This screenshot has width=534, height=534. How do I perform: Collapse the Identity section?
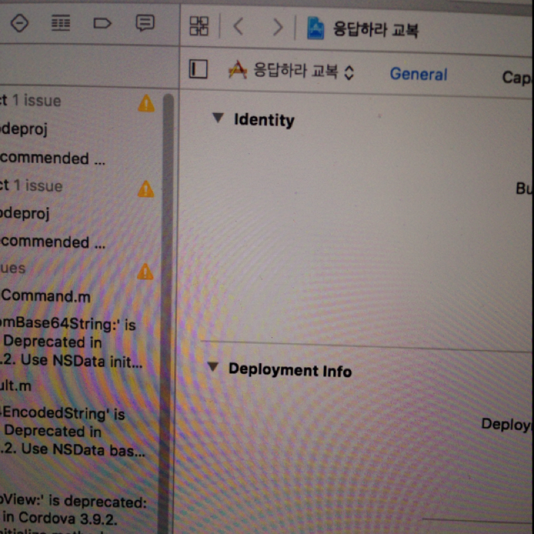[x=218, y=118]
